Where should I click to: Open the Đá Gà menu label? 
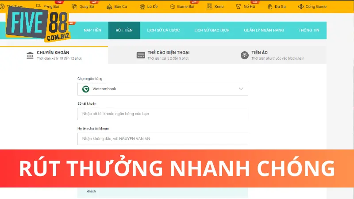pos(280,7)
